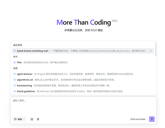Click the algorithmic-art description mentioning p5.js
The height and width of the screenshot is (128, 165).
[x=75, y=80]
